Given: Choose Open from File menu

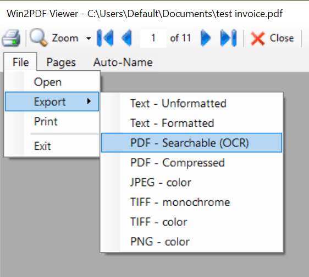Looking at the screenshot, I should click(x=52, y=82).
